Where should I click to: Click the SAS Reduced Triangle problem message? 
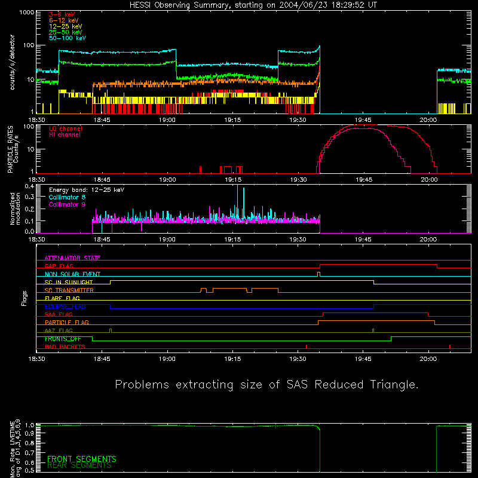266,385
